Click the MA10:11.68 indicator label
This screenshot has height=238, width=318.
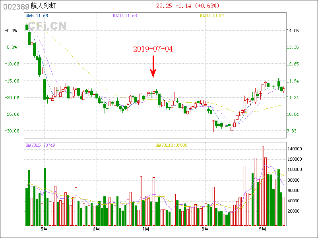pyautogui.click(x=125, y=15)
